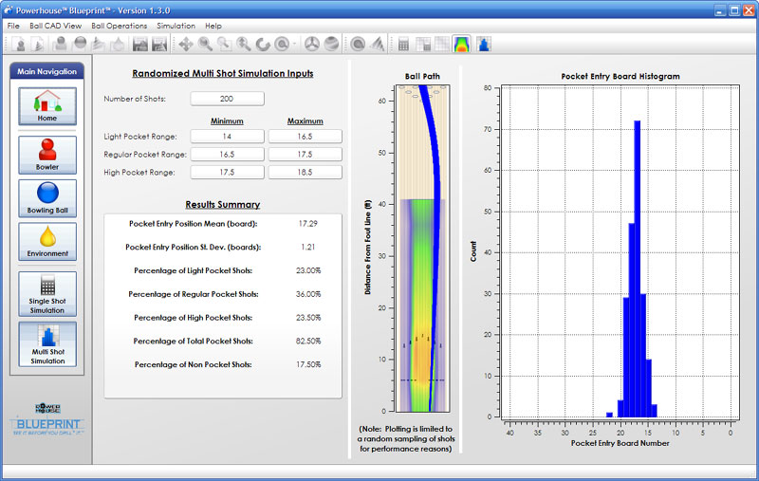This screenshot has height=481, width=759.
Task: Click the grid-with-calculator toolbar icon
Action: tap(423, 45)
